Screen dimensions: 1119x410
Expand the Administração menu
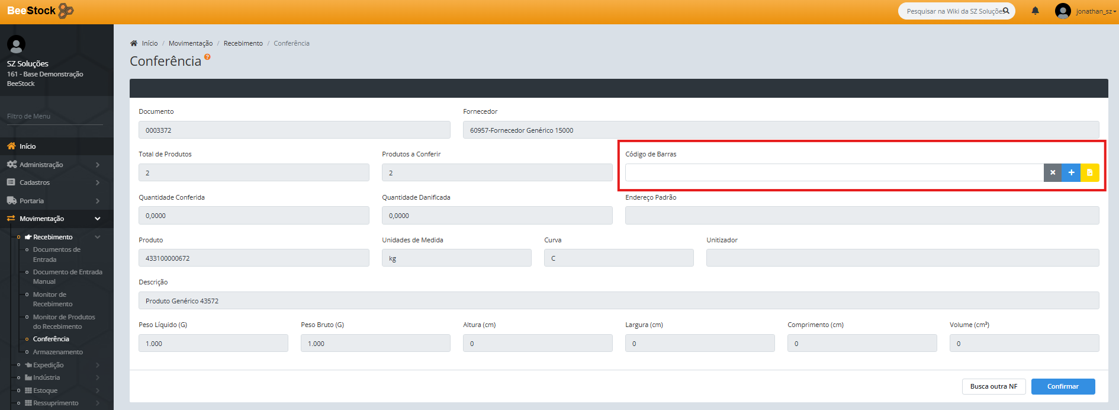click(53, 165)
